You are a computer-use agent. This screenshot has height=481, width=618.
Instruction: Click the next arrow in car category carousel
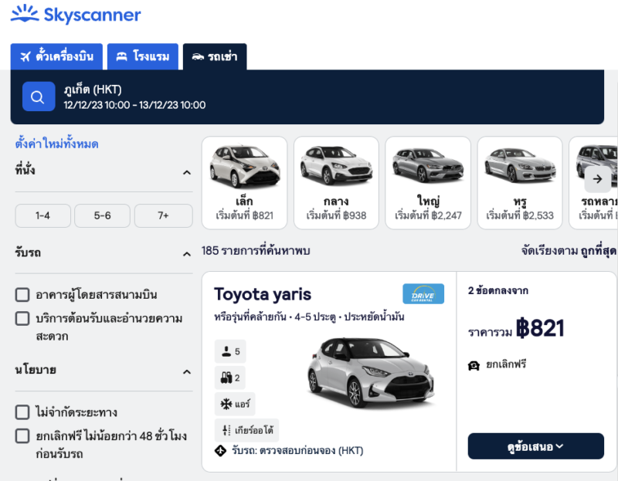pos(597,179)
